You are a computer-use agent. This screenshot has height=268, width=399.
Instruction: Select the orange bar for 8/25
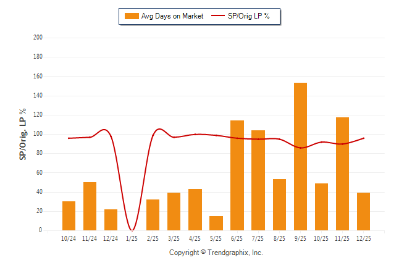[279, 204]
